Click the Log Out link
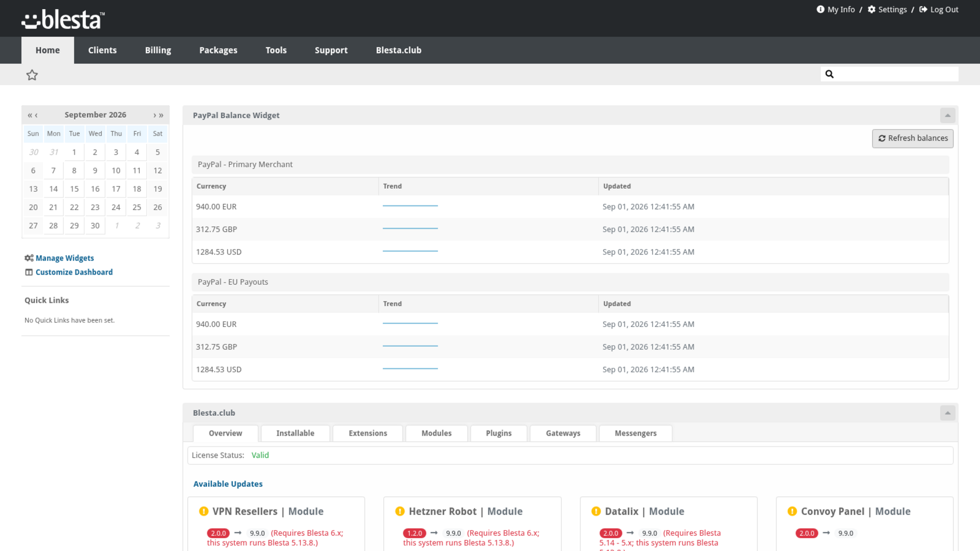This screenshot has height=551, width=980. click(944, 9)
